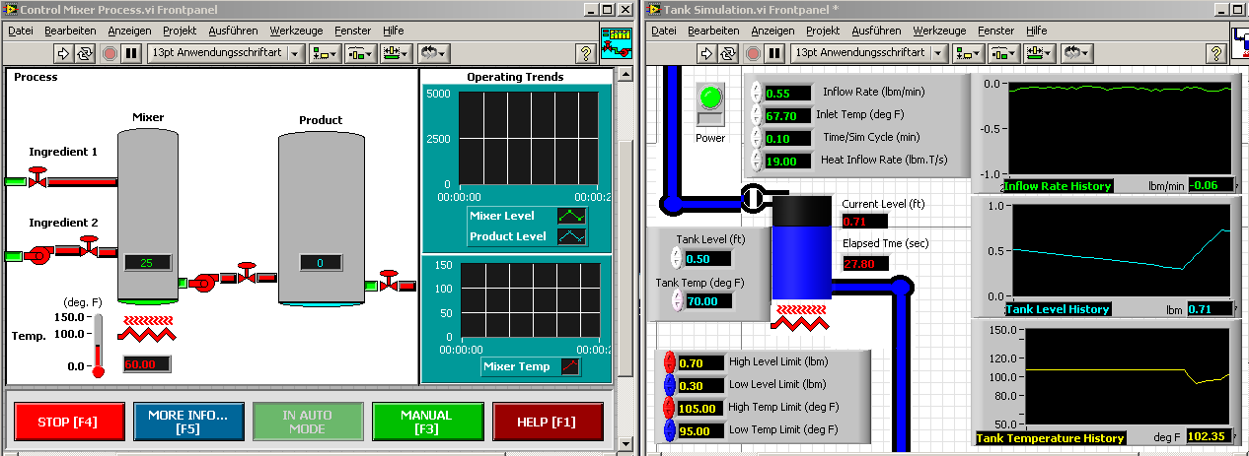
Task: Open Werkzeuge menu in Control Mixer Process window
Action: (x=296, y=31)
